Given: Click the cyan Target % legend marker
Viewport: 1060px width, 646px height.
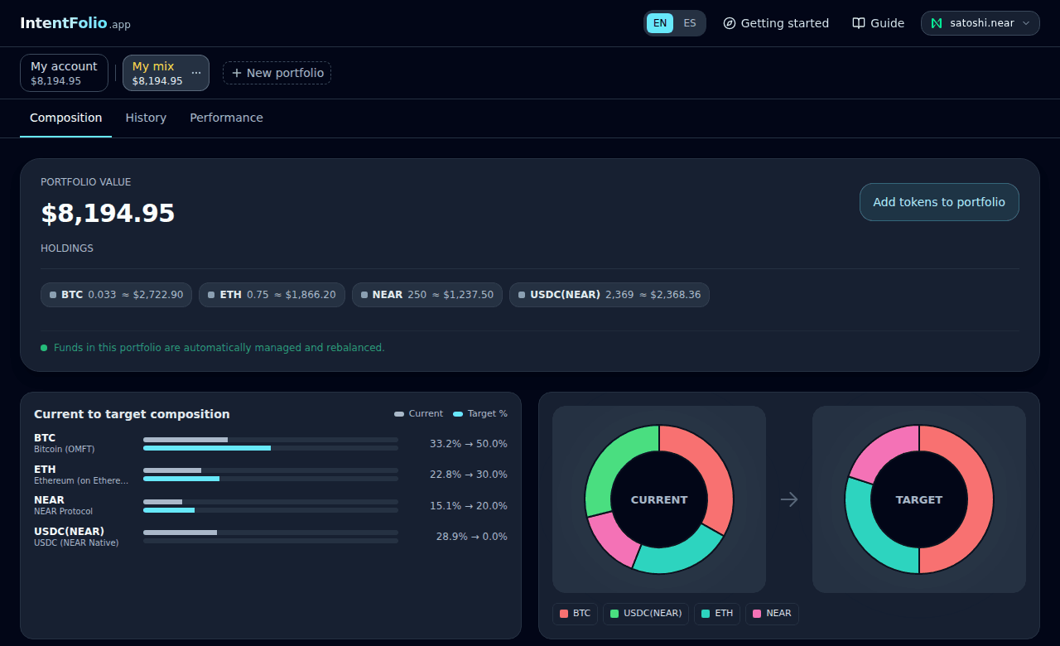Looking at the screenshot, I should pyautogui.click(x=458, y=414).
